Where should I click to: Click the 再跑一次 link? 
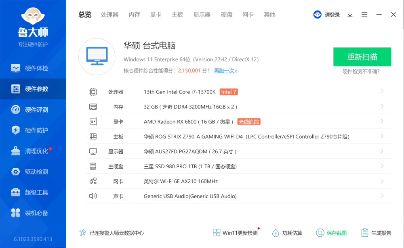[225, 71]
